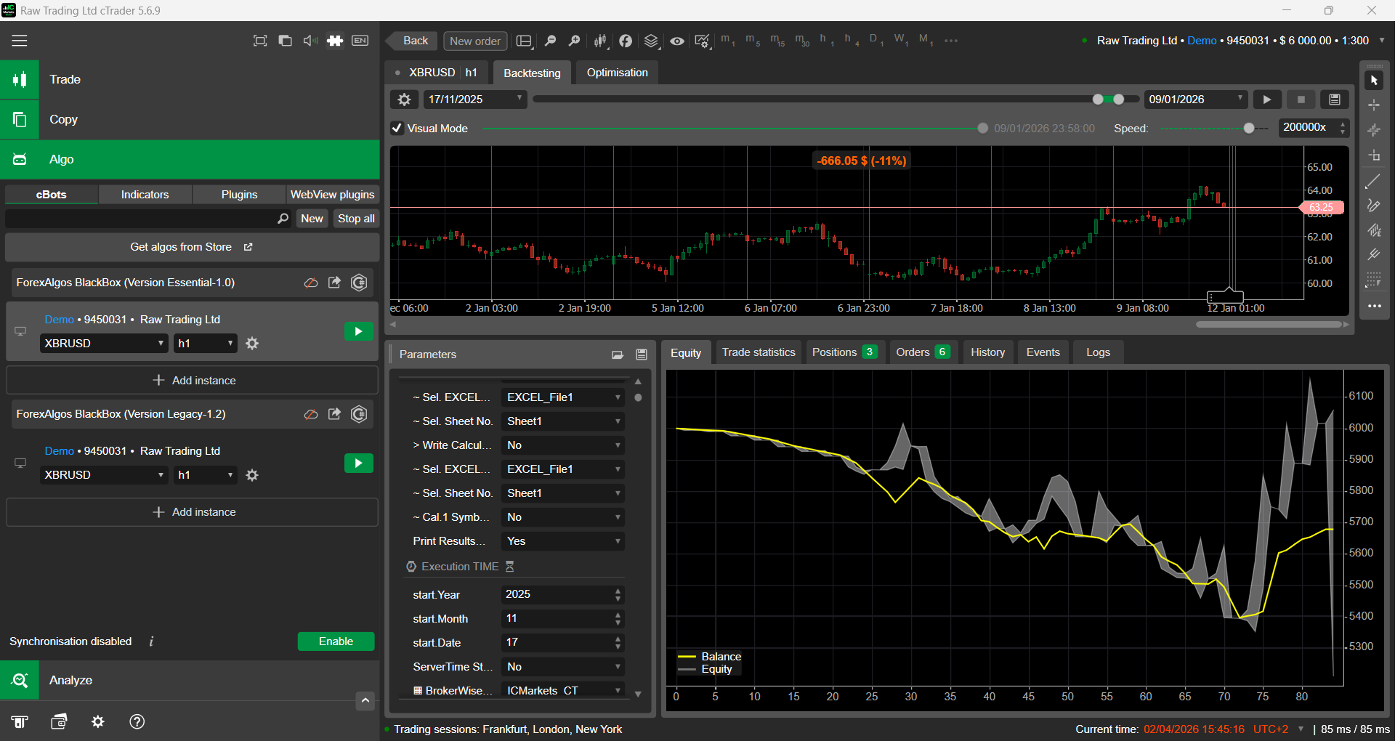This screenshot has width=1395, height=741.
Task: Click the backtesting settings gear icon
Action: 405,100
